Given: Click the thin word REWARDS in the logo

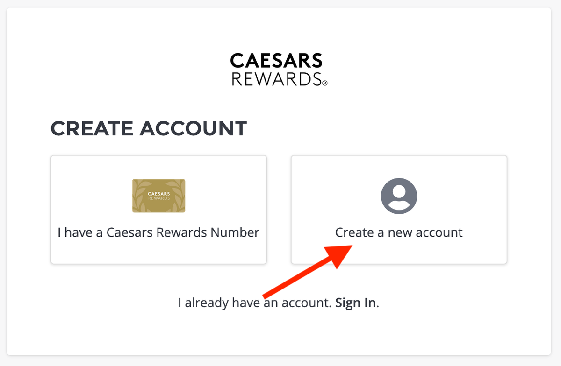Looking at the screenshot, I should click(x=276, y=79).
